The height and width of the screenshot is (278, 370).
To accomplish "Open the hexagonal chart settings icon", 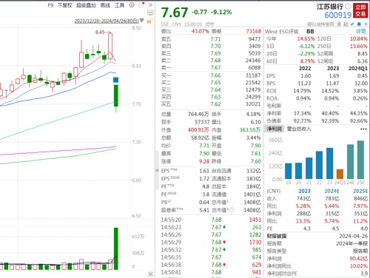I will click(x=132, y=5).
